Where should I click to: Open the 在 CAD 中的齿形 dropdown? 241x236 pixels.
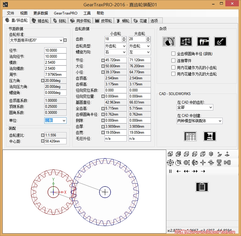tap(211, 107)
